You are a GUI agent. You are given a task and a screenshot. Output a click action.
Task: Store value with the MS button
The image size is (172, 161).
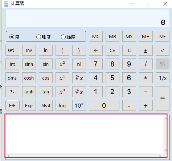pos(129,36)
